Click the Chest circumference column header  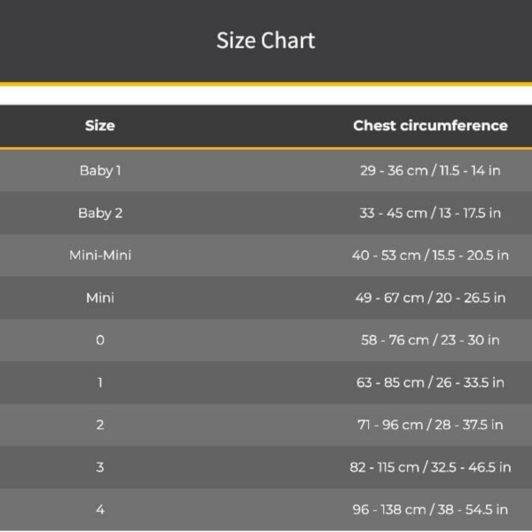point(430,126)
